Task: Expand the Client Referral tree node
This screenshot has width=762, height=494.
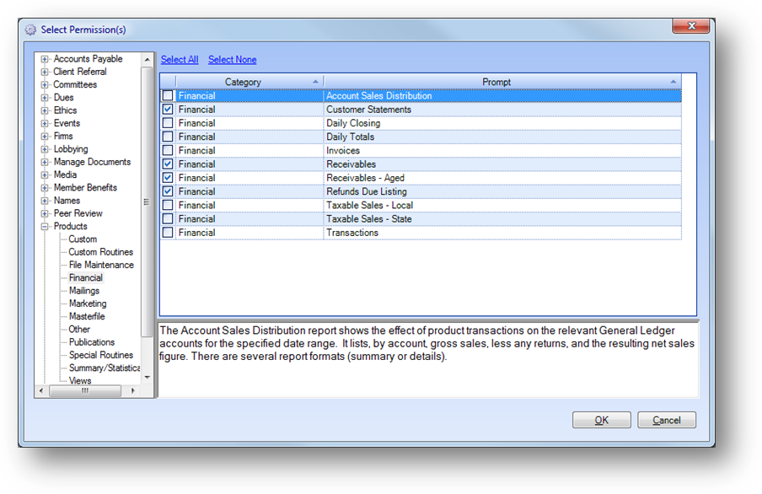Action: click(x=45, y=72)
